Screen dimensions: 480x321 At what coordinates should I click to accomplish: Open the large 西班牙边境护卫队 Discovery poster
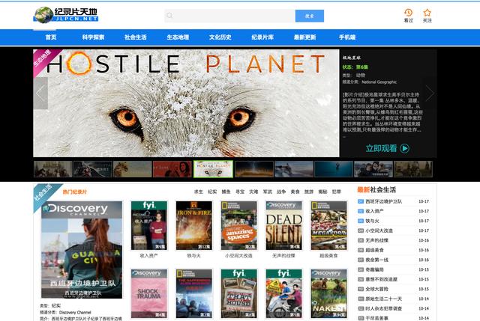82,249
